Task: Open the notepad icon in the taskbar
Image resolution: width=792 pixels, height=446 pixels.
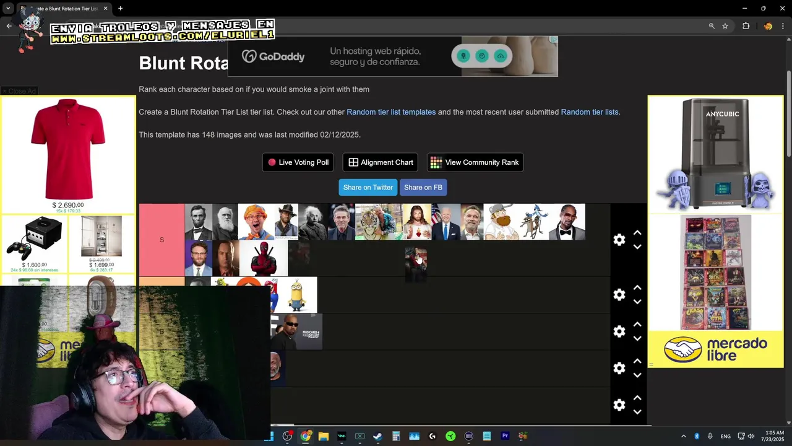Action: (x=487, y=436)
